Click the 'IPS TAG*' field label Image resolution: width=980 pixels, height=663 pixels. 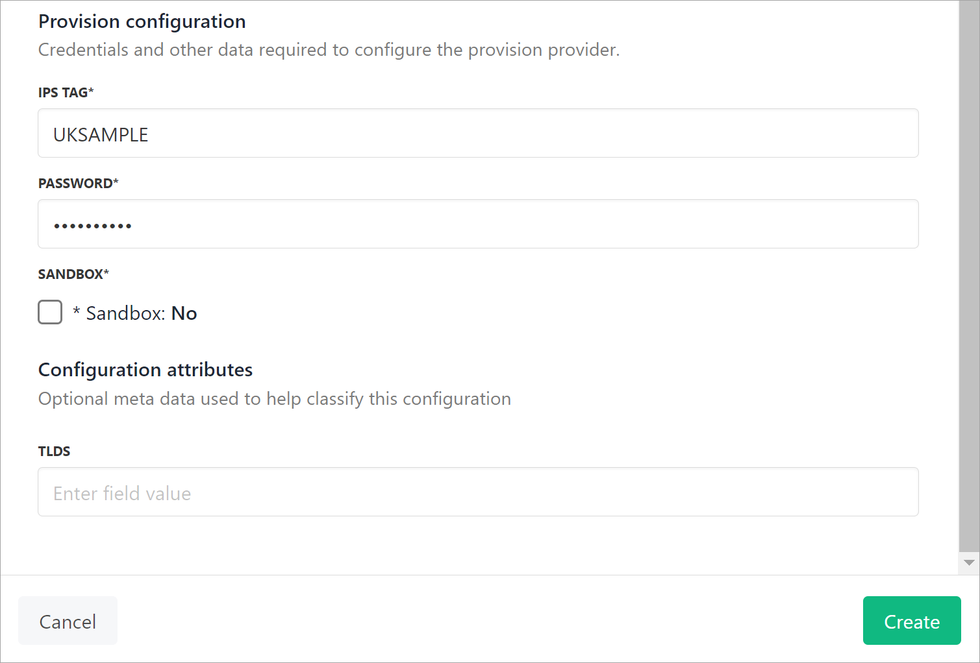click(x=66, y=92)
